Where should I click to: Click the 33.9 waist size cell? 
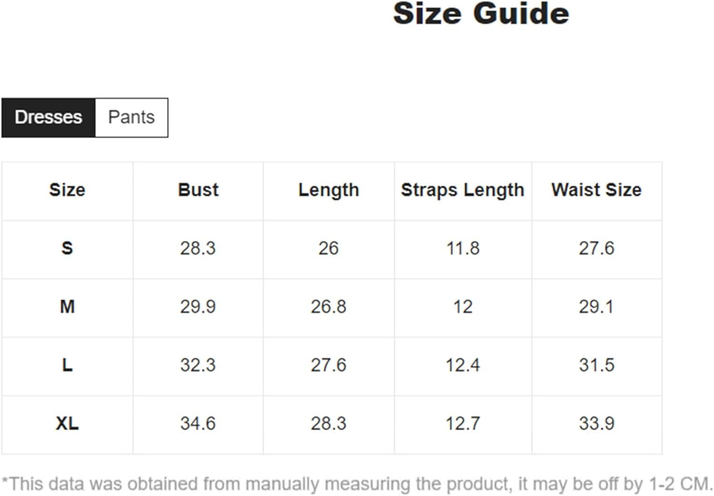596,424
